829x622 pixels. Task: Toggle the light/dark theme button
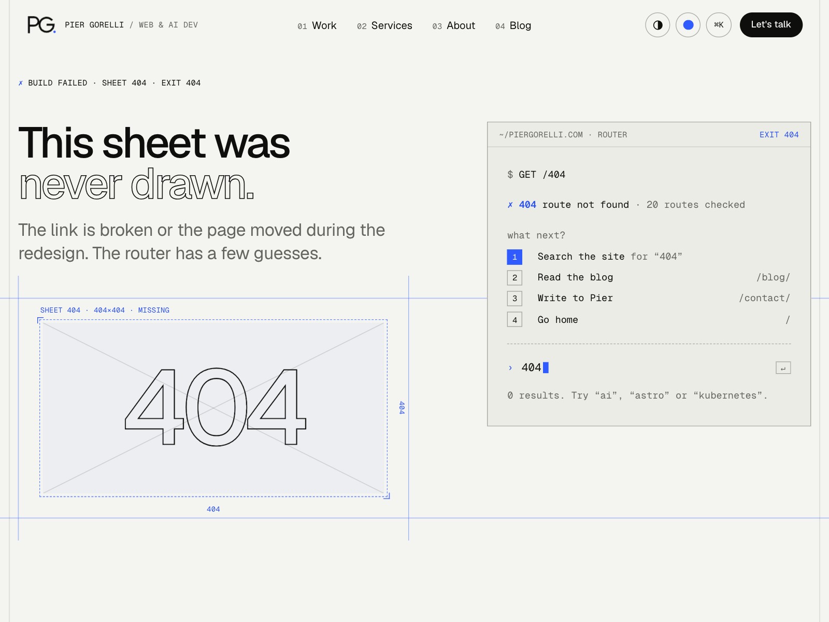(658, 25)
